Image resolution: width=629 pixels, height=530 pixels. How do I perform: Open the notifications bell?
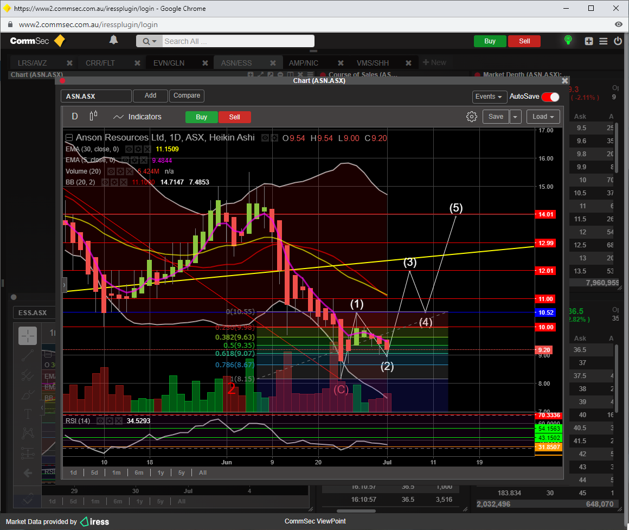pyautogui.click(x=114, y=40)
